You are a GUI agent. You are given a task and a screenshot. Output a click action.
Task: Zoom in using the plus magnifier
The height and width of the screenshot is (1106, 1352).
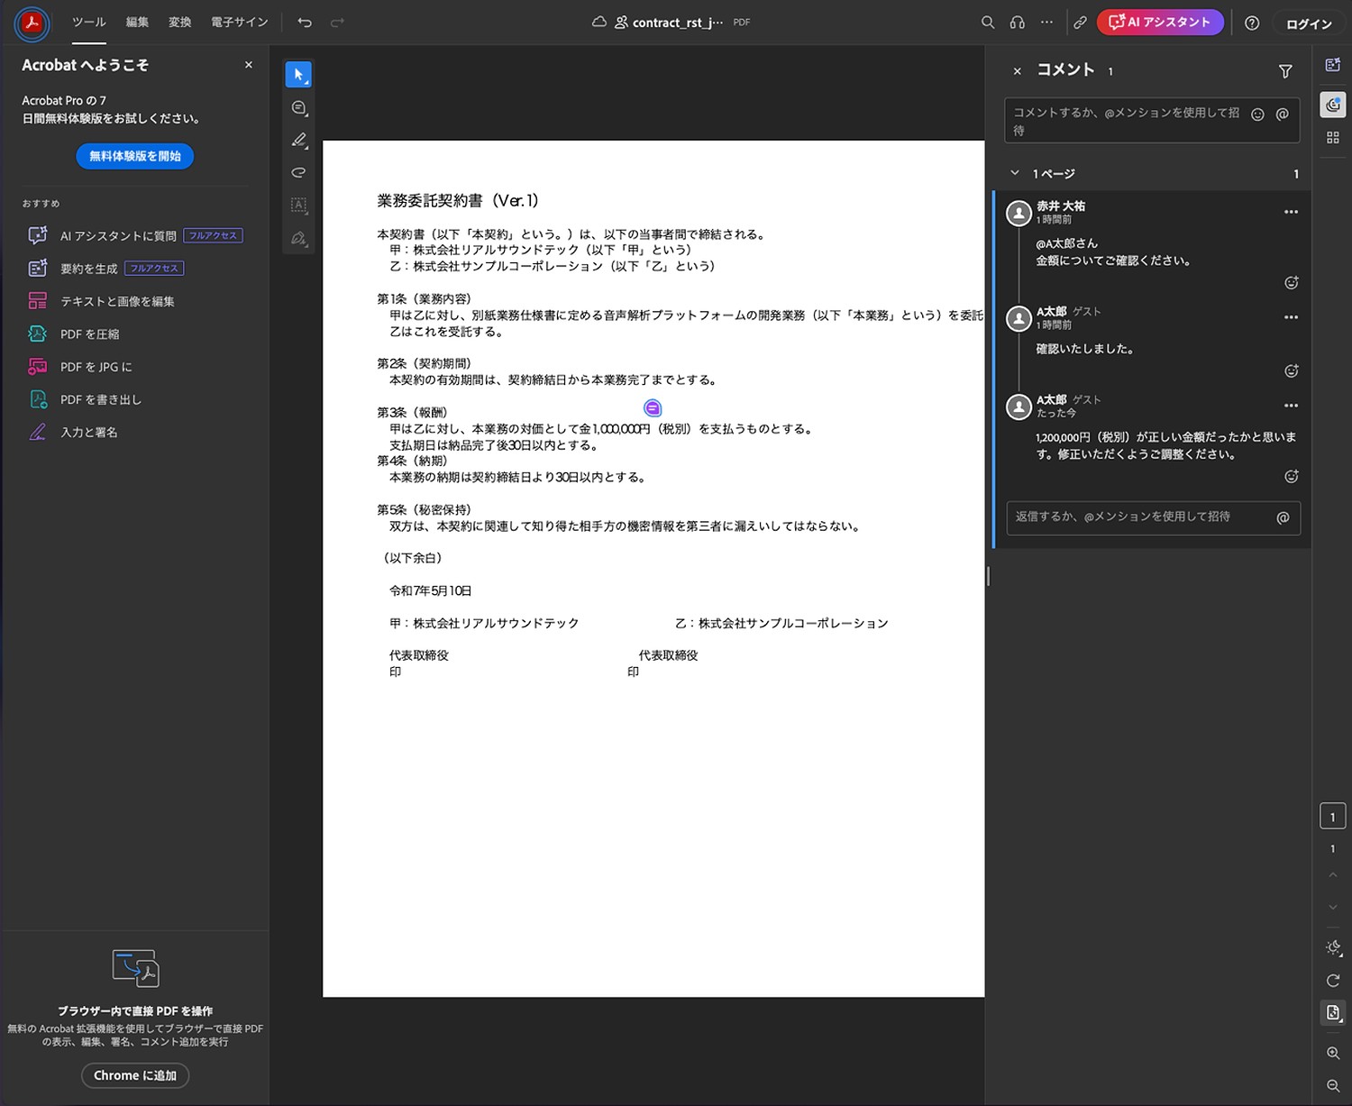[1333, 1053]
